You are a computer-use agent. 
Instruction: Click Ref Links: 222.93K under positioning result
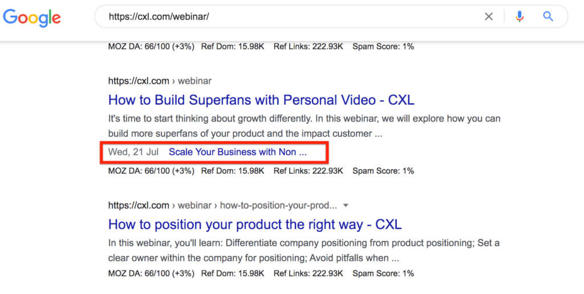click(x=308, y=273)
